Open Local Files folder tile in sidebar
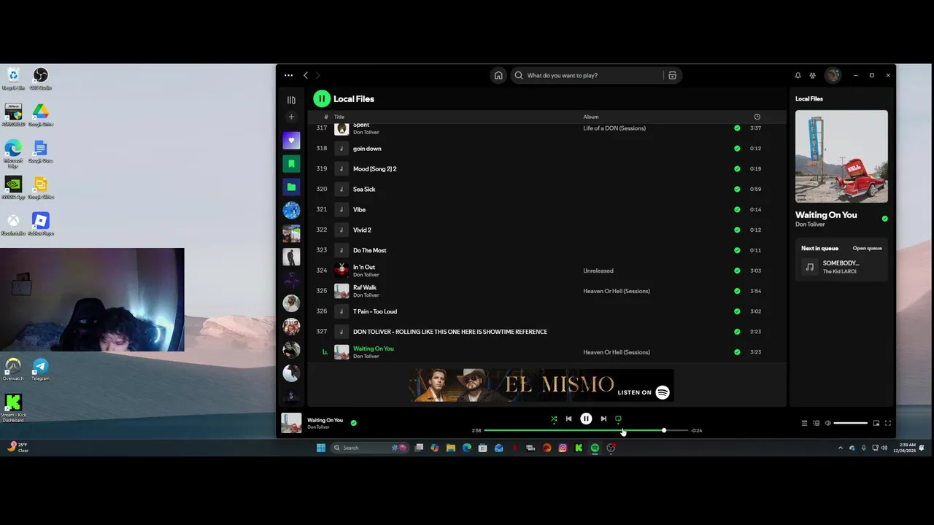The width and height of the screenshot is (934, 525). (x=291, y=187)
